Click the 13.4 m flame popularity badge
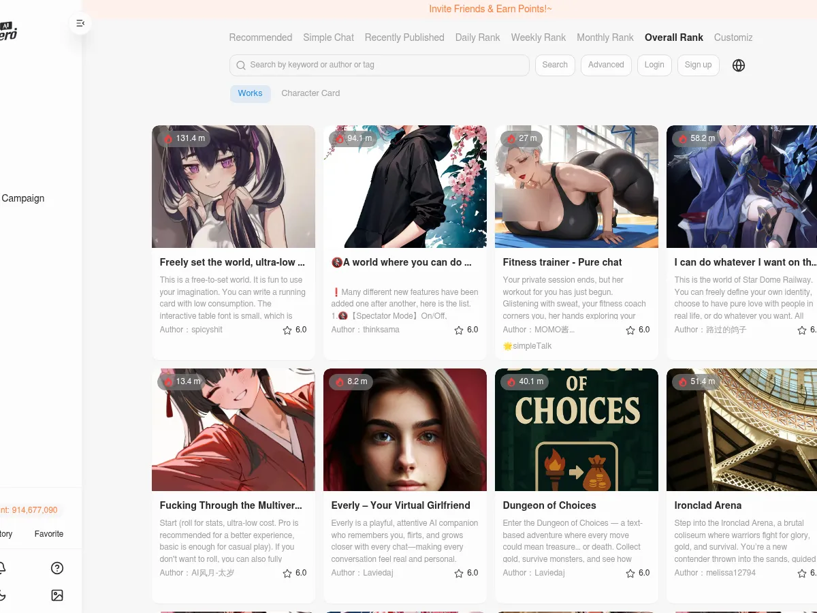The height and width of the screenshot is (613, 817). tap(182, 381)
